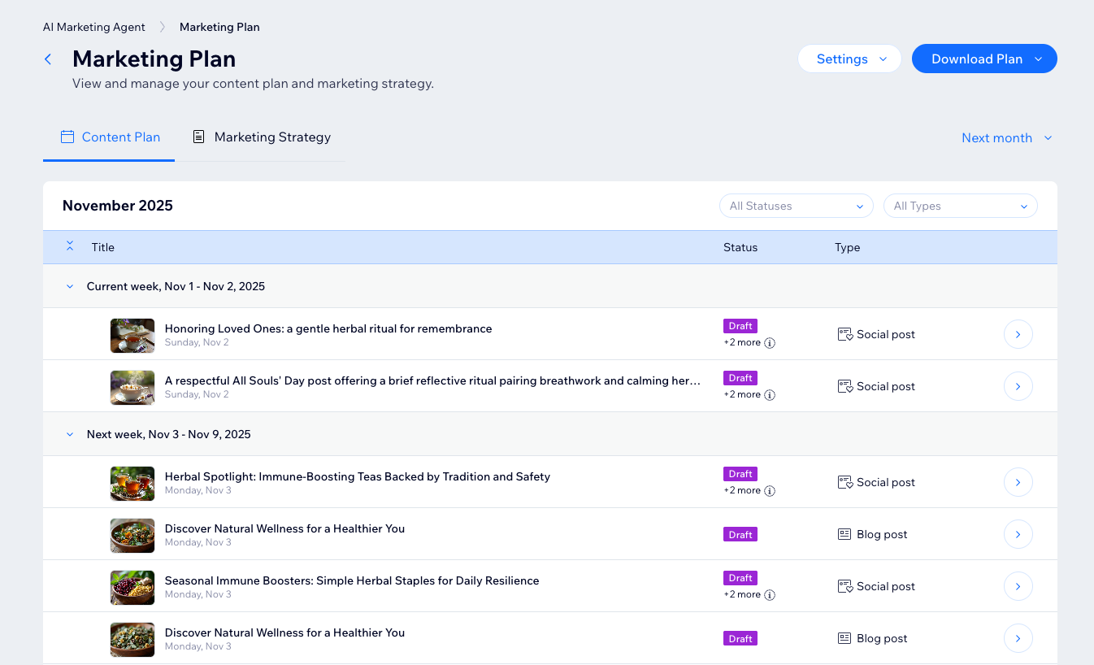Expand the Download Plan dropdown arrow
The height and width of the screenshot is (665, 1094).
1038,59
